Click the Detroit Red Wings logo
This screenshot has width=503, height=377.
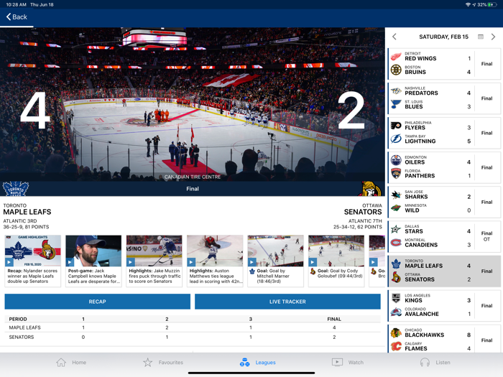click(396, 57)
